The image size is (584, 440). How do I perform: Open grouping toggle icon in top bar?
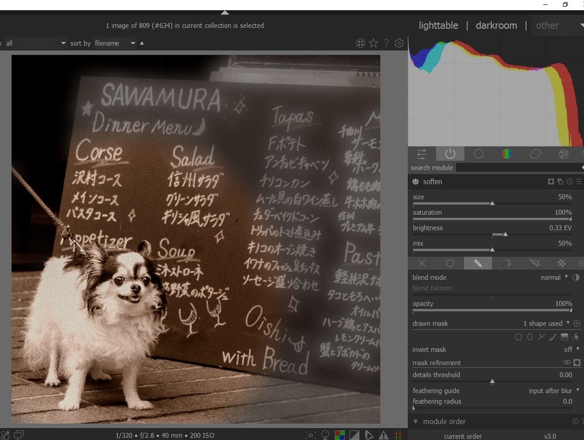[x=361, y=43]
